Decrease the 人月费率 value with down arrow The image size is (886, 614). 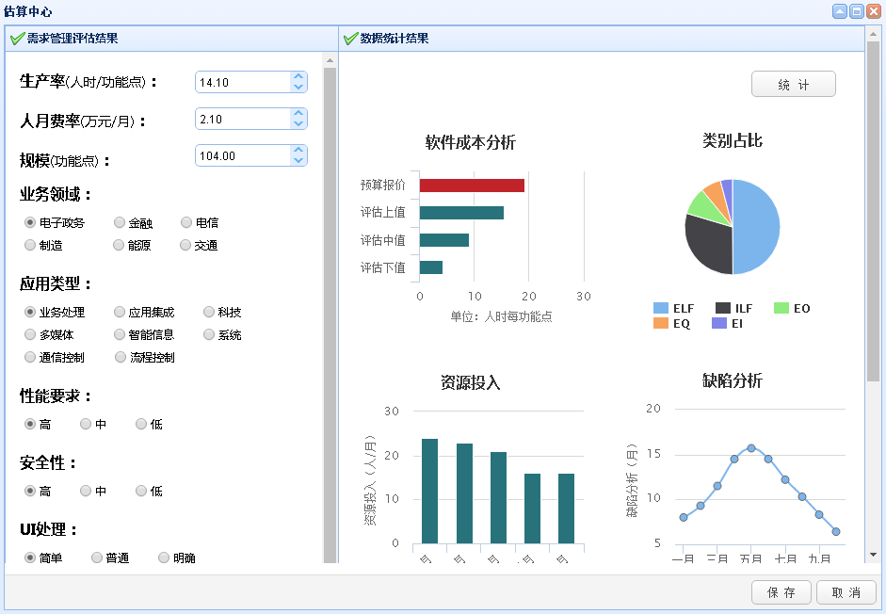tap(298, 123)
